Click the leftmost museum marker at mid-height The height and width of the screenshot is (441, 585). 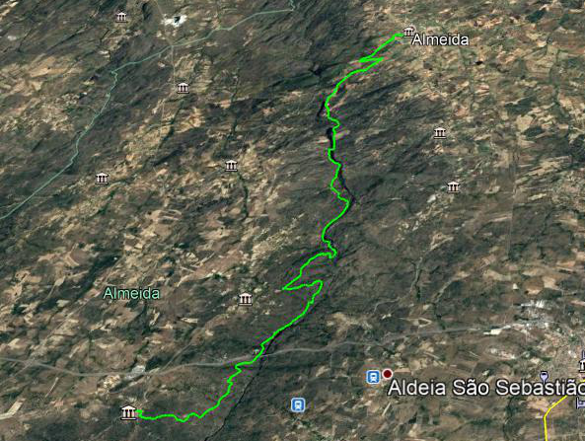tap(102, 179)
